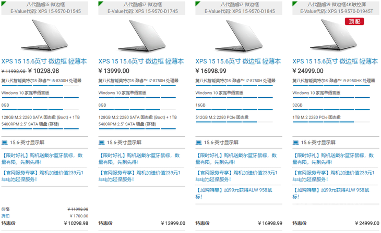Click discount amount ¥1700.00

pyautogui.click(x=79, y=216)
